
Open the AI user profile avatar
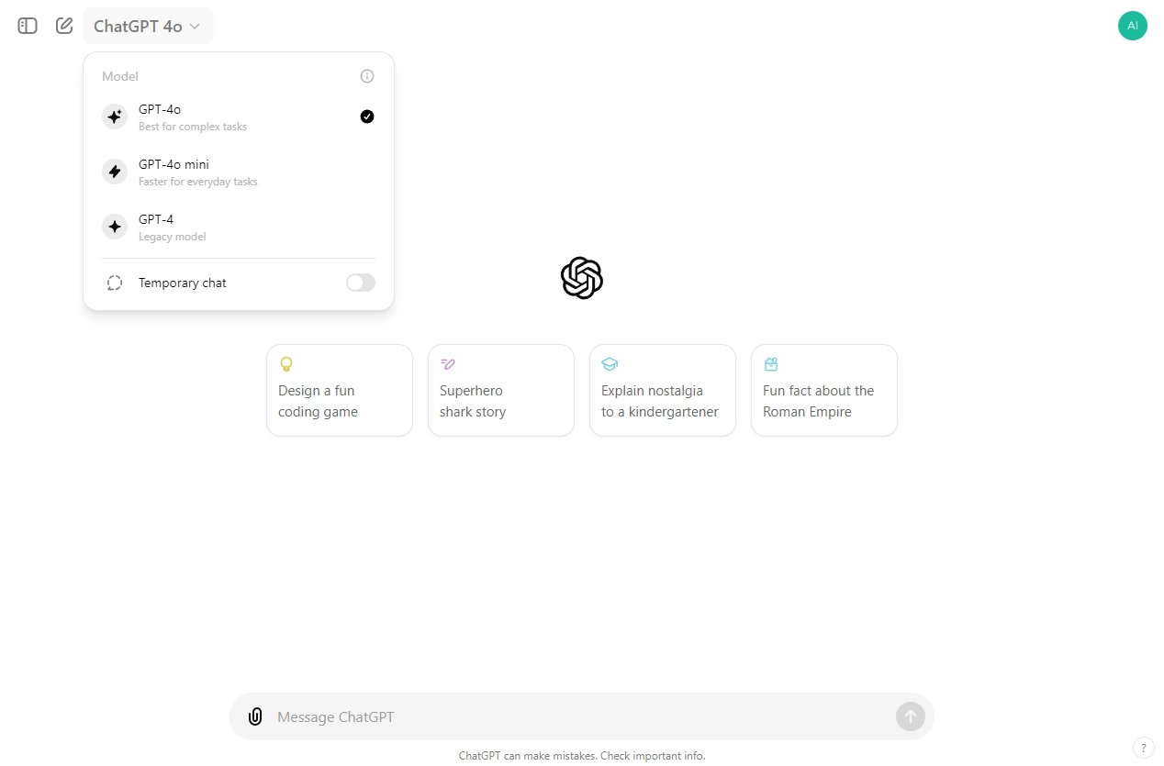click(x=1132, y=26)
